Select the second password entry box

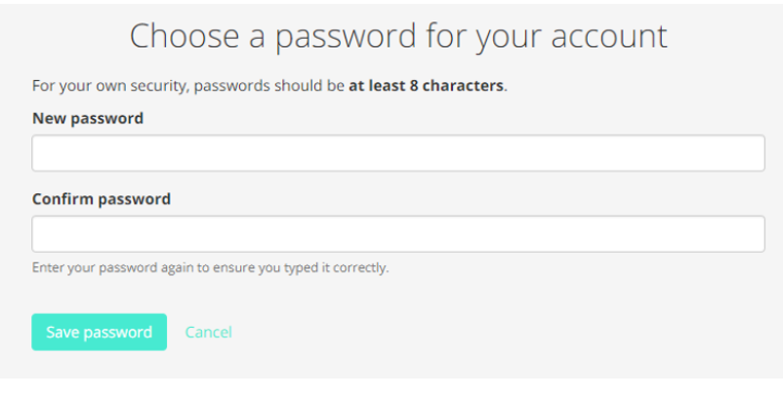click(x=397, y=234)
